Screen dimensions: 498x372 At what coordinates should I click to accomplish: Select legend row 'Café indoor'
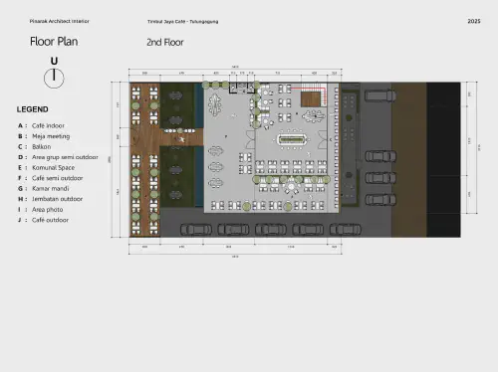pyautogui.click(x=41, y=125)
